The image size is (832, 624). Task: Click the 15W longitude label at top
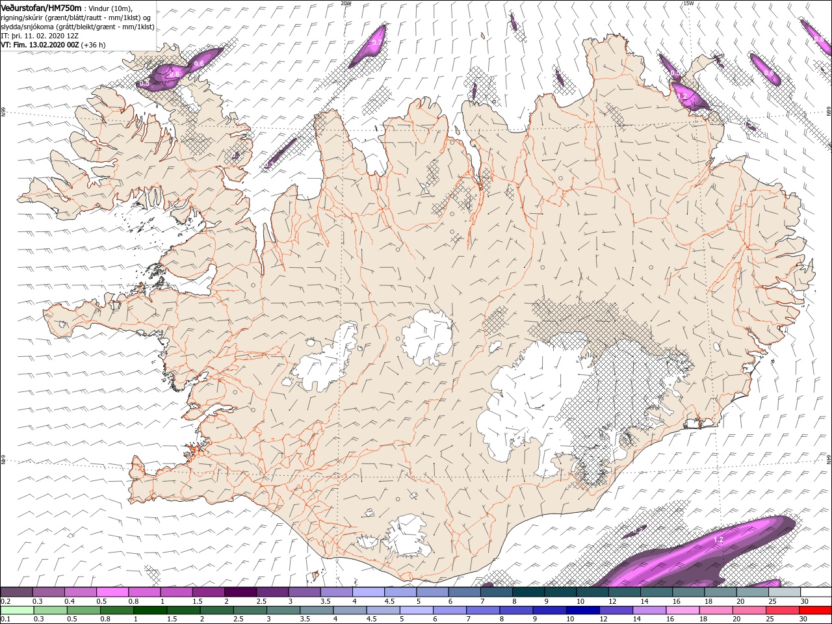pos(688,3)
